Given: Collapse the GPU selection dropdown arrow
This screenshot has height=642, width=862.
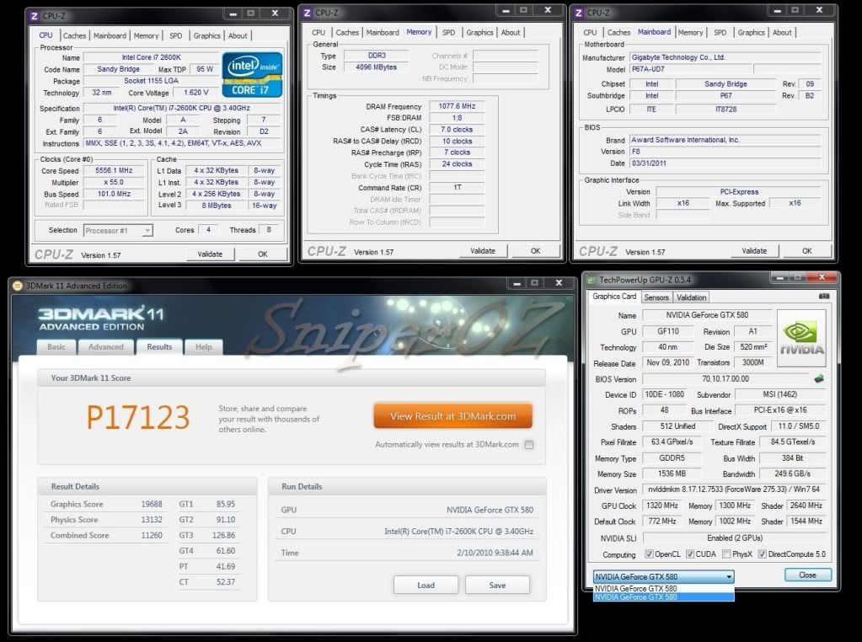Looking at the screenshot, I should point(729,577).
